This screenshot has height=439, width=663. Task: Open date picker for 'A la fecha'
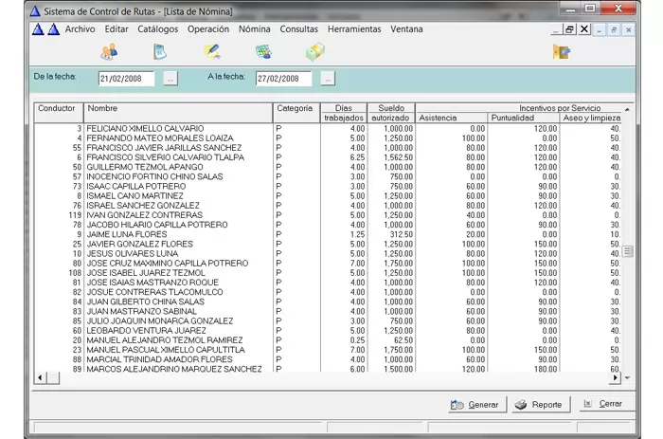327,79
